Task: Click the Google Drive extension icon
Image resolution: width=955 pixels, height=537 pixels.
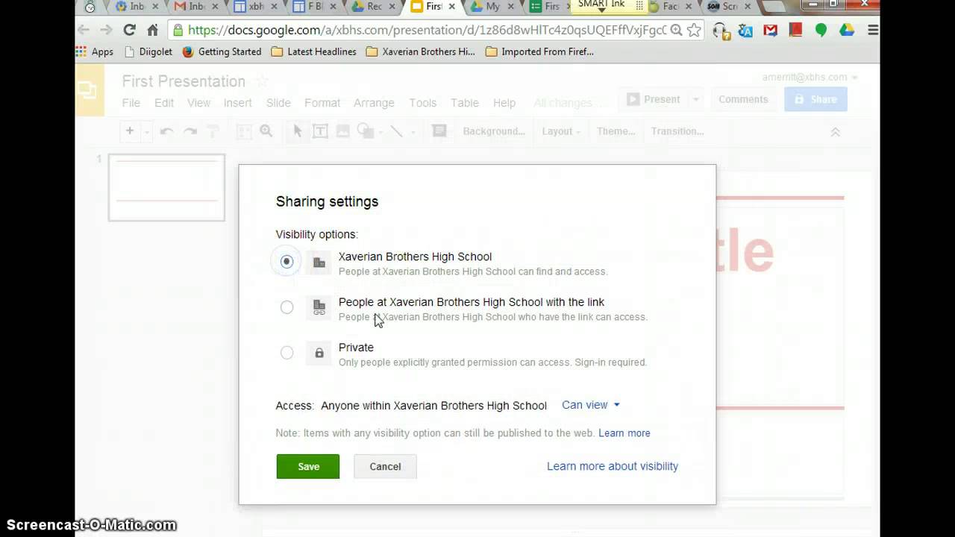Action: click(x=846, y=30)
